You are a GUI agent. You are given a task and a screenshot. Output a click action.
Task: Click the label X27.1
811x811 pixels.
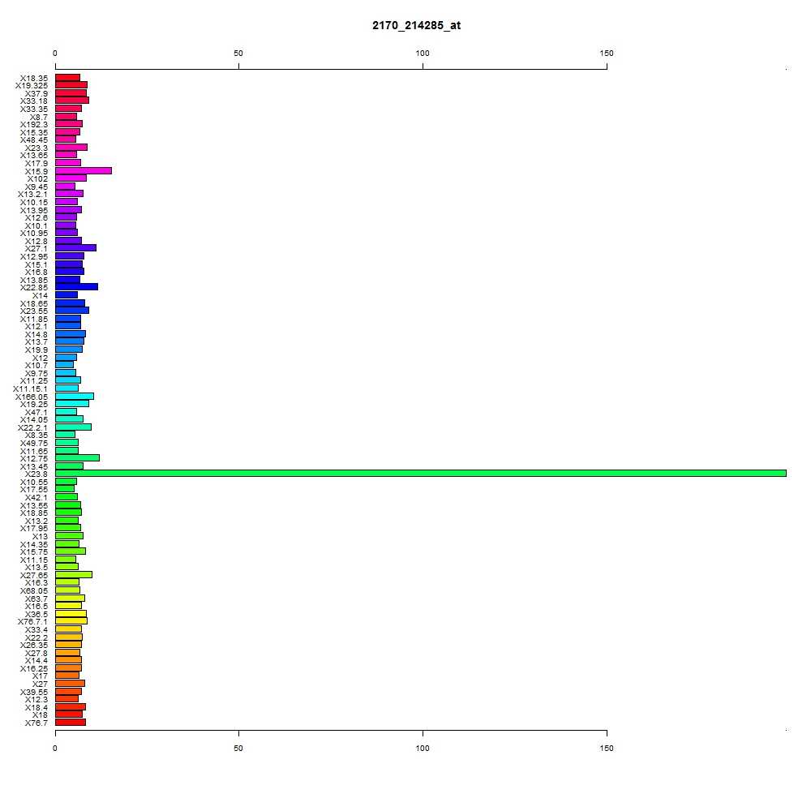[36, 249]
